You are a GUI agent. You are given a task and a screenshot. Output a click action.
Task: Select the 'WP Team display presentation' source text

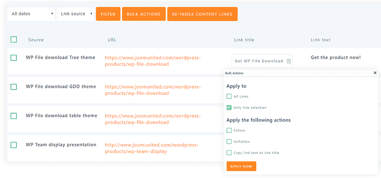click(x=61, y=145)
